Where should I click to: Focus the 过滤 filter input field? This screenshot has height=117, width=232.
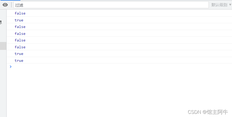[x=111, y=5]
